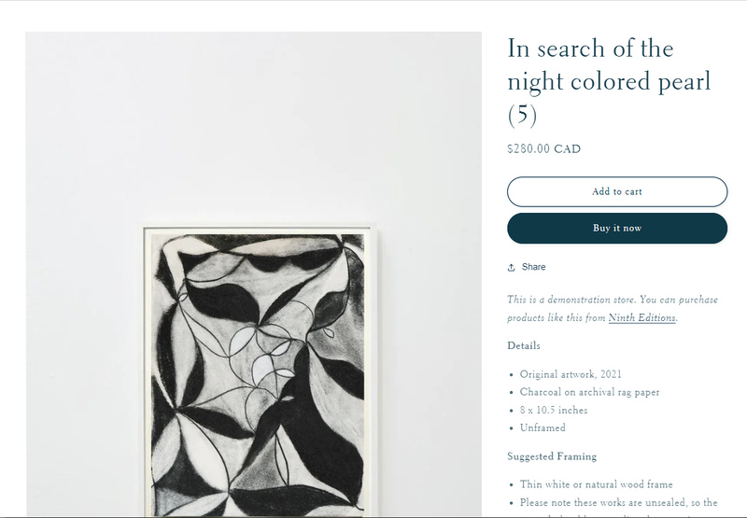The width and height of the screenshot is (747, 518).
Task: Open the charcoal artwork product image
Action: point(258,371)
